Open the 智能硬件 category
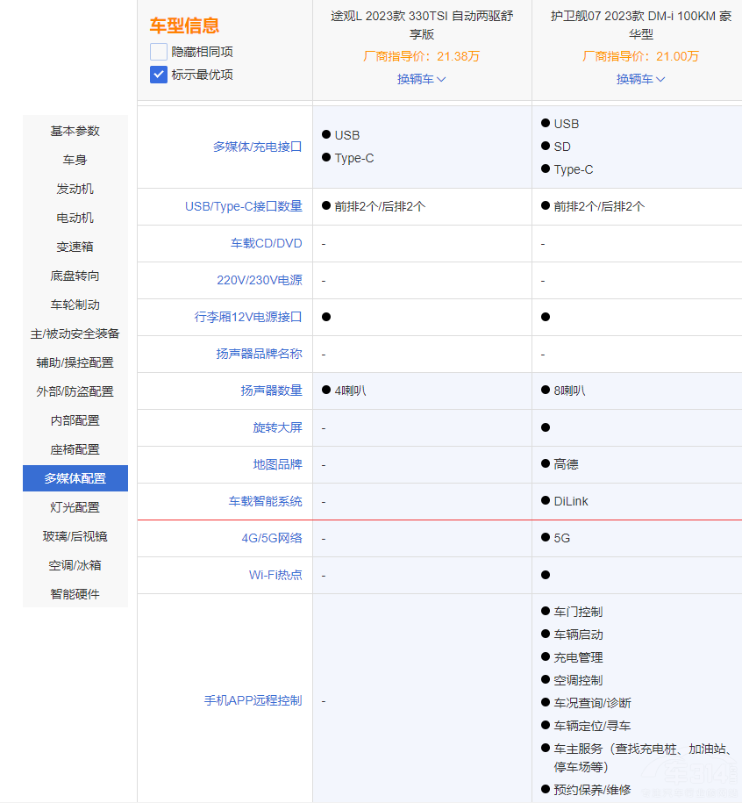The width and height of the screenshot is (742, 803). pyautogui.click(x=75, y=594)
